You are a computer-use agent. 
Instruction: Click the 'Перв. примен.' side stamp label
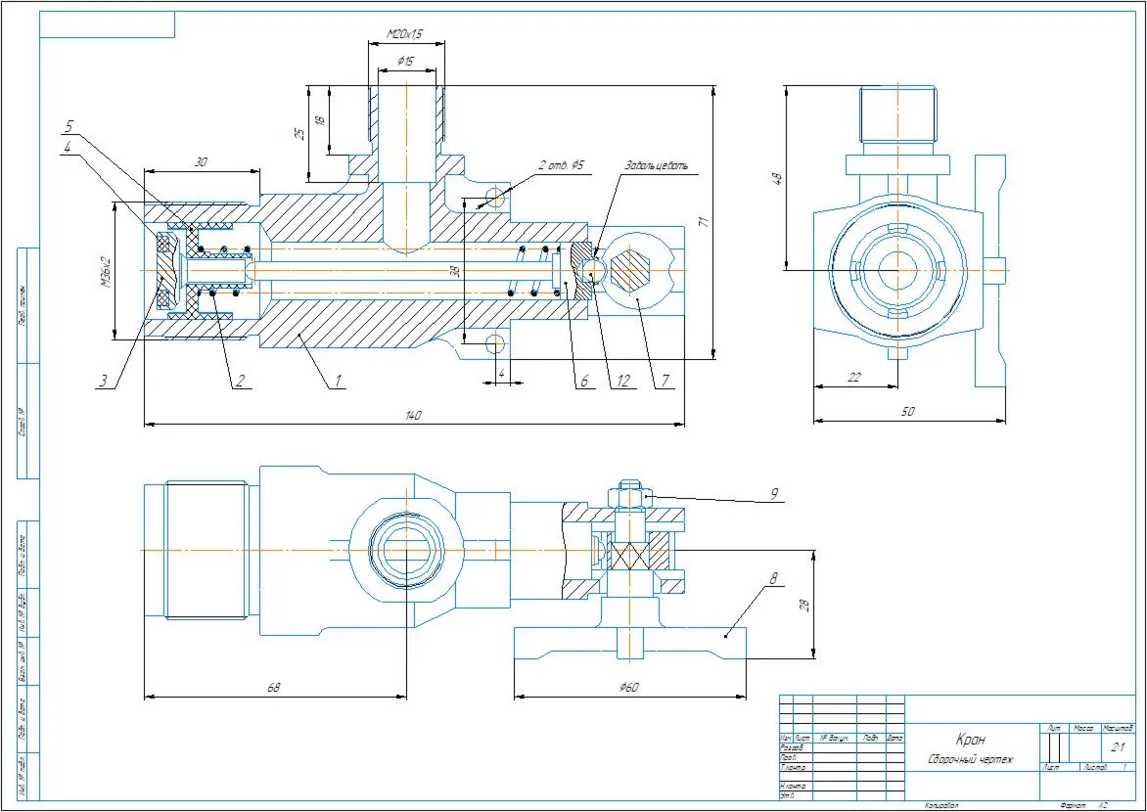click(x=23, y=305)
